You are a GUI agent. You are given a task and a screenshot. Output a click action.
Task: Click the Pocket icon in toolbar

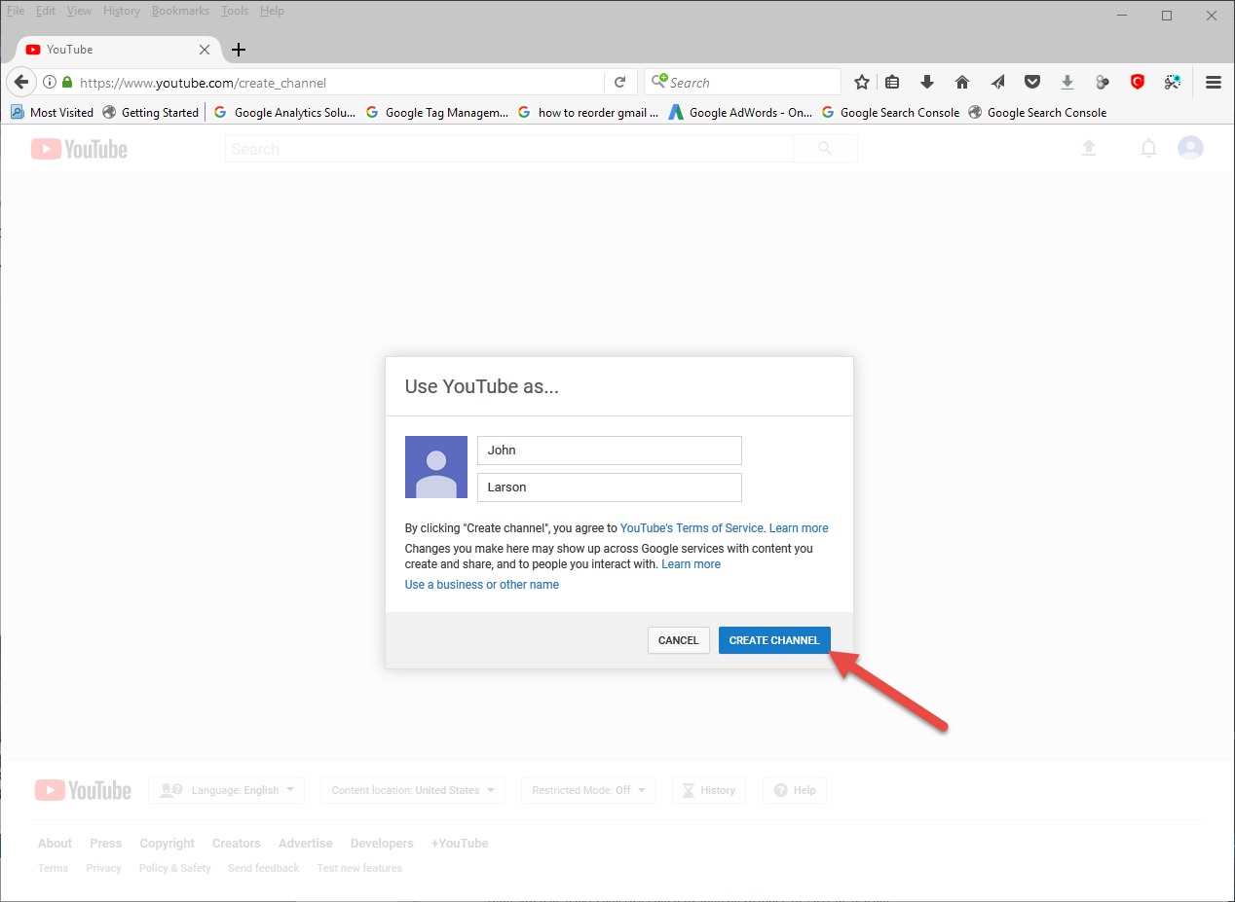(1032, 83)
